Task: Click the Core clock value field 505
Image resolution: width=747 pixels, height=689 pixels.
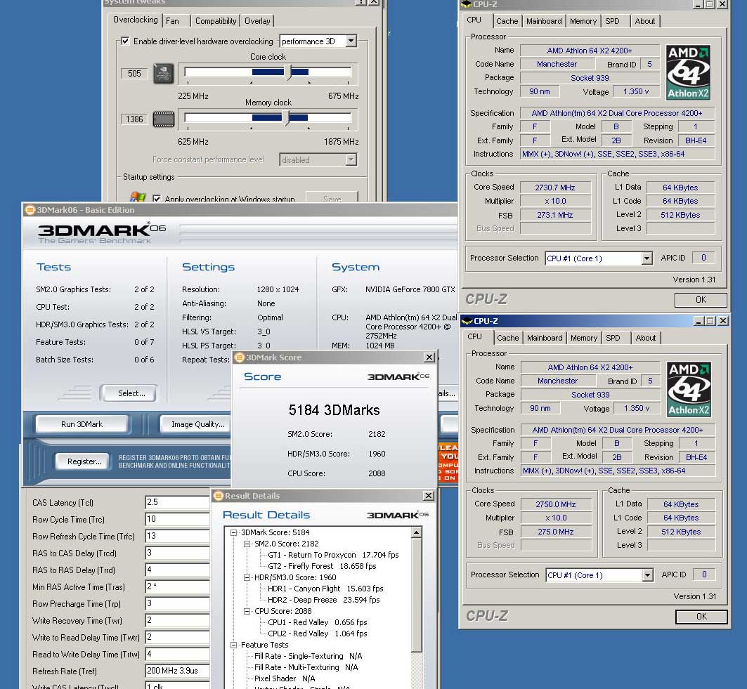Action: (134, 73)
